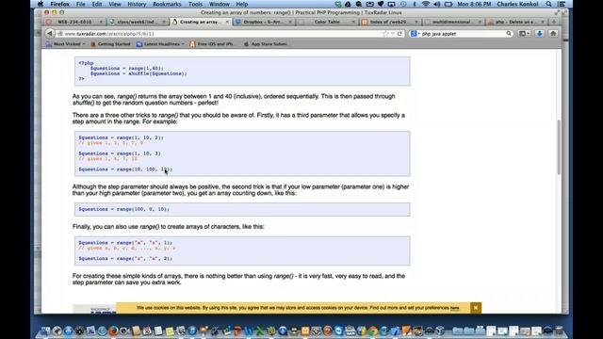Click the Time Machine icon in menu bar
Viewport: 603px width, 339px height.
[403, 4]
